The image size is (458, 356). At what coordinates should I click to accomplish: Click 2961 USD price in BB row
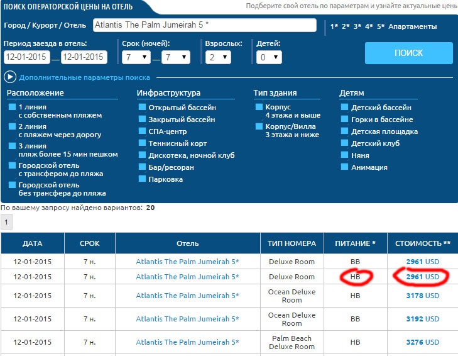[x=423, y=262]
